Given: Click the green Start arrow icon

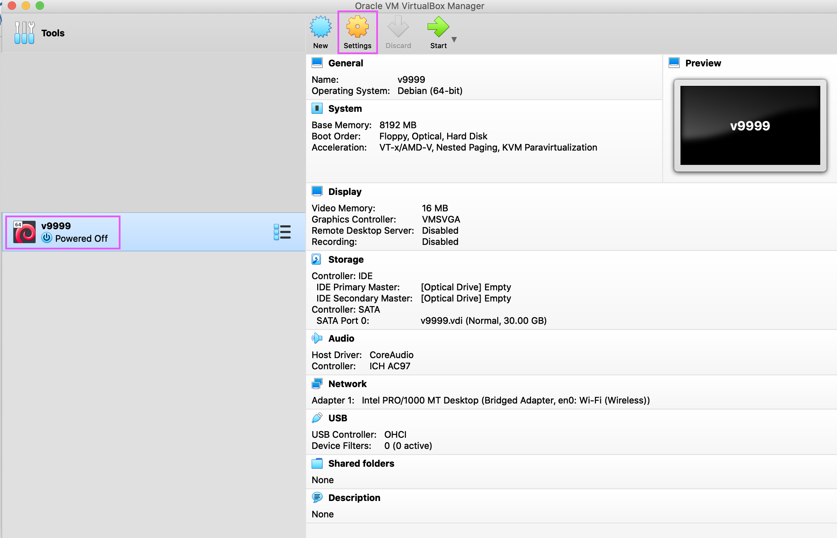Looking at the screenshot, I should pyautogui.click(x=438, y=27).
